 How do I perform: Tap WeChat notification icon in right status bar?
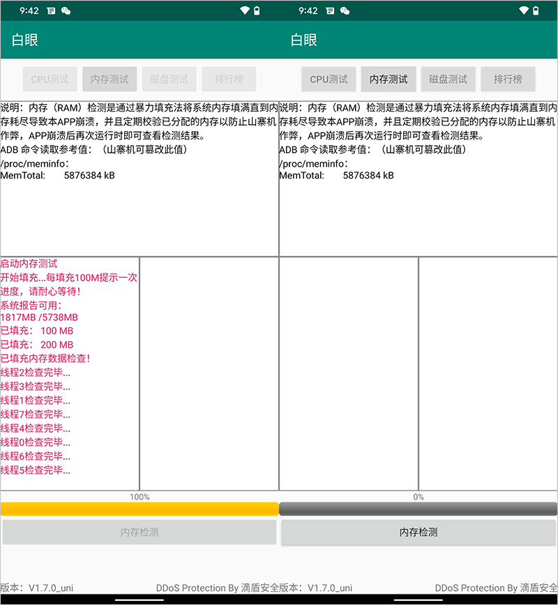pyautogui.click(x=345, y=10)
